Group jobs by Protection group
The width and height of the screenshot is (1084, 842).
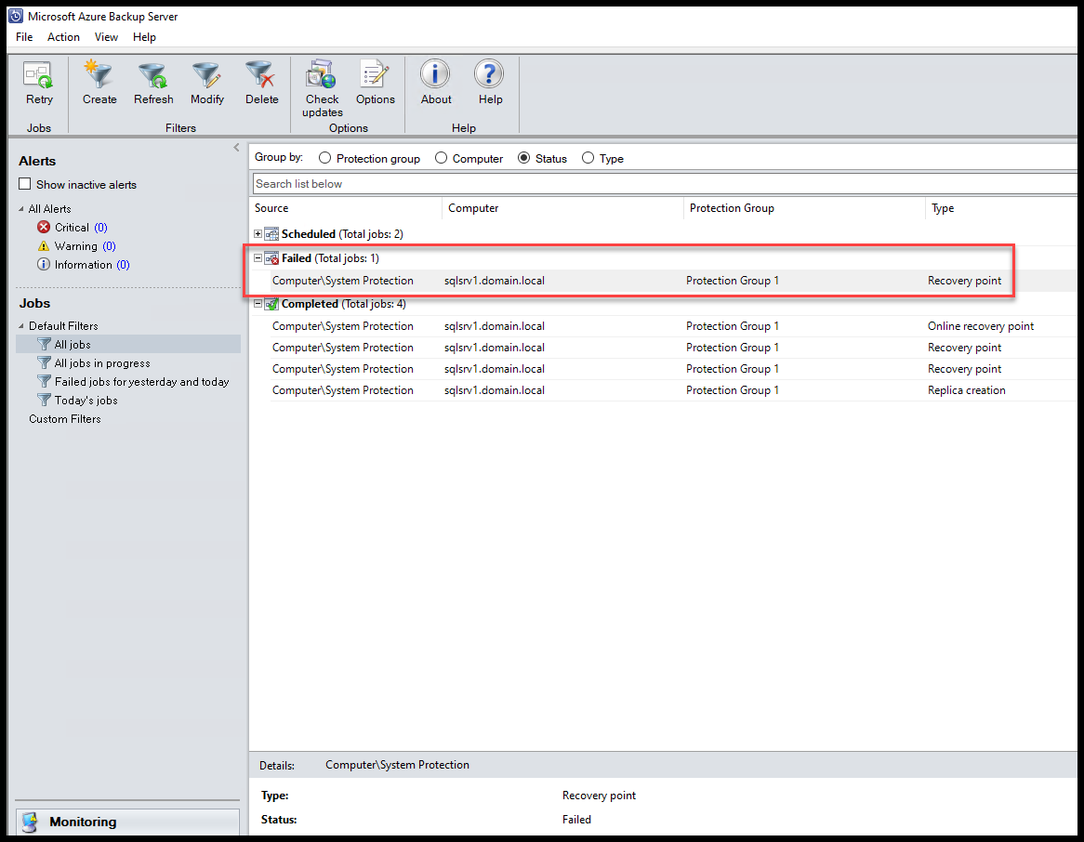click(x=324, y=158)
